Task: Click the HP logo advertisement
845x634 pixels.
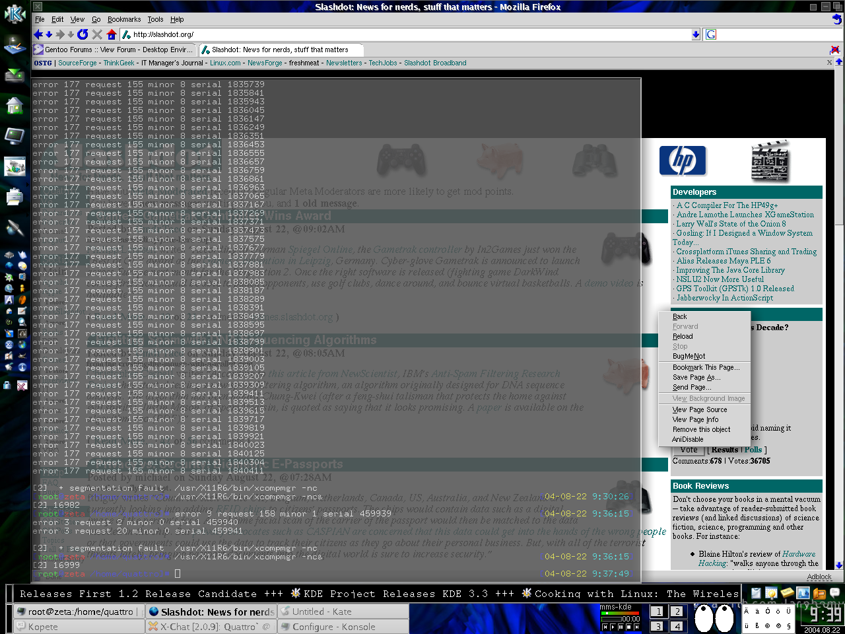Action: tap(683, 161)
